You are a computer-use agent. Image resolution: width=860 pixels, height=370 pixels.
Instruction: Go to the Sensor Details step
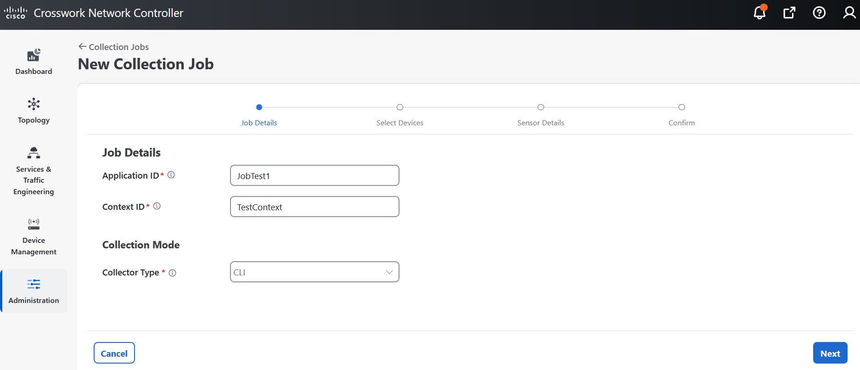point(541,115)
